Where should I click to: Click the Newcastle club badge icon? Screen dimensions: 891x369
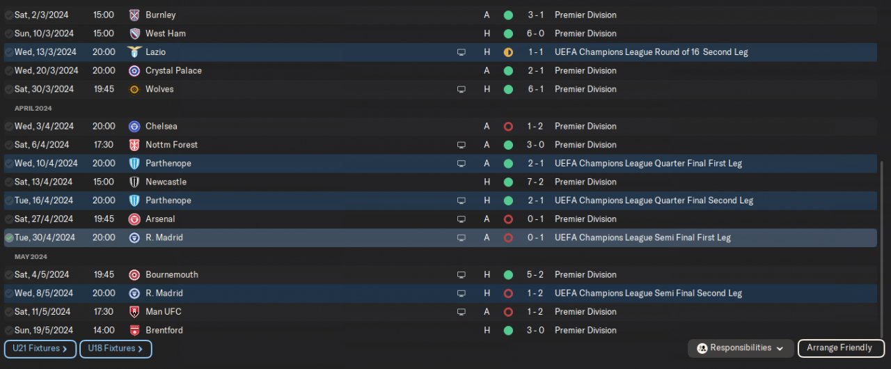tap(134, 182)
